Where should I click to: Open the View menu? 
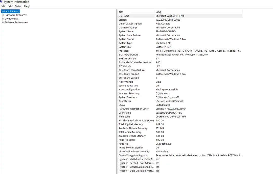point(18,6)
